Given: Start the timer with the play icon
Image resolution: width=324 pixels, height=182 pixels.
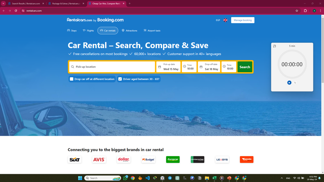Looking at the screenshot, I should coord(289,83).
